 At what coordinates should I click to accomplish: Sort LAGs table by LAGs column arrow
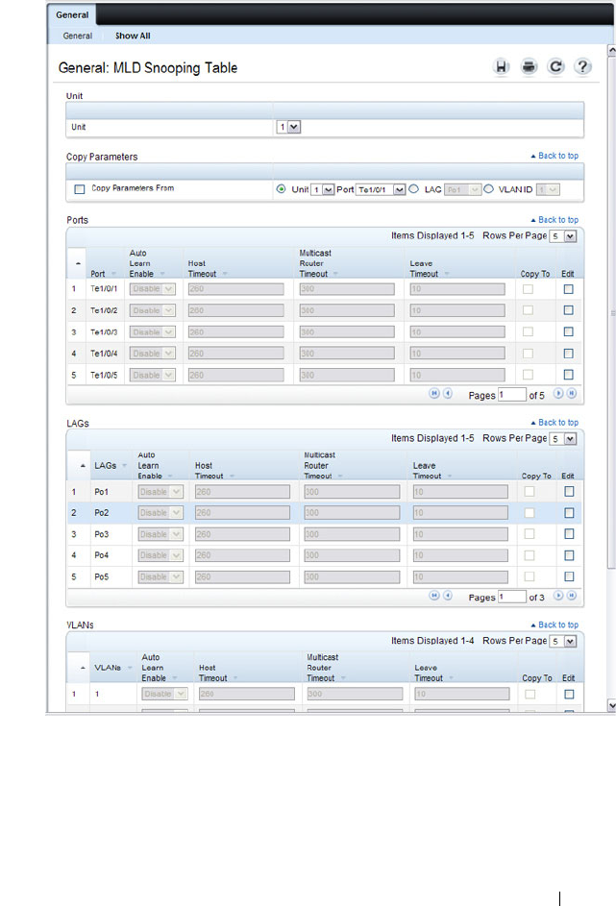pos(124,466)
